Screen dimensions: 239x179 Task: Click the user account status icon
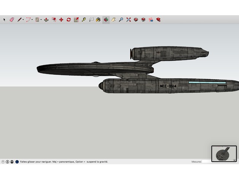pos(12,162)
